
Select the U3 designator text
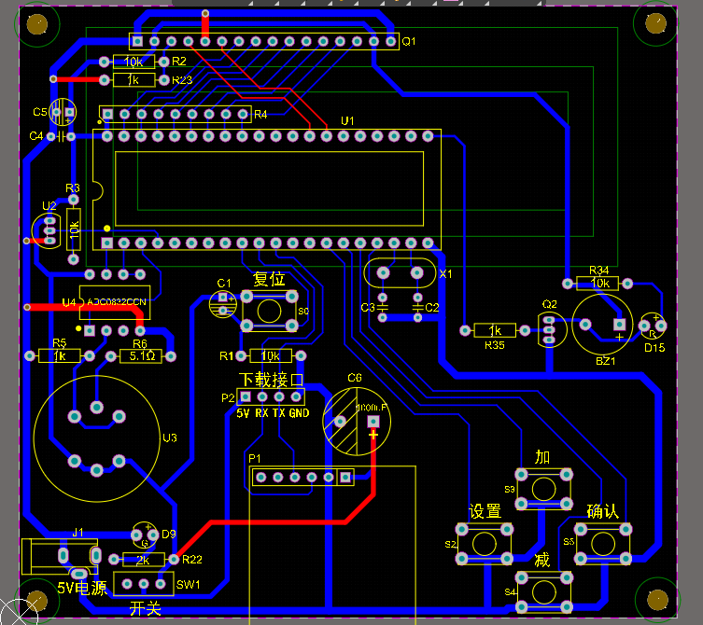pyautogui.click(x=170, y=437)
